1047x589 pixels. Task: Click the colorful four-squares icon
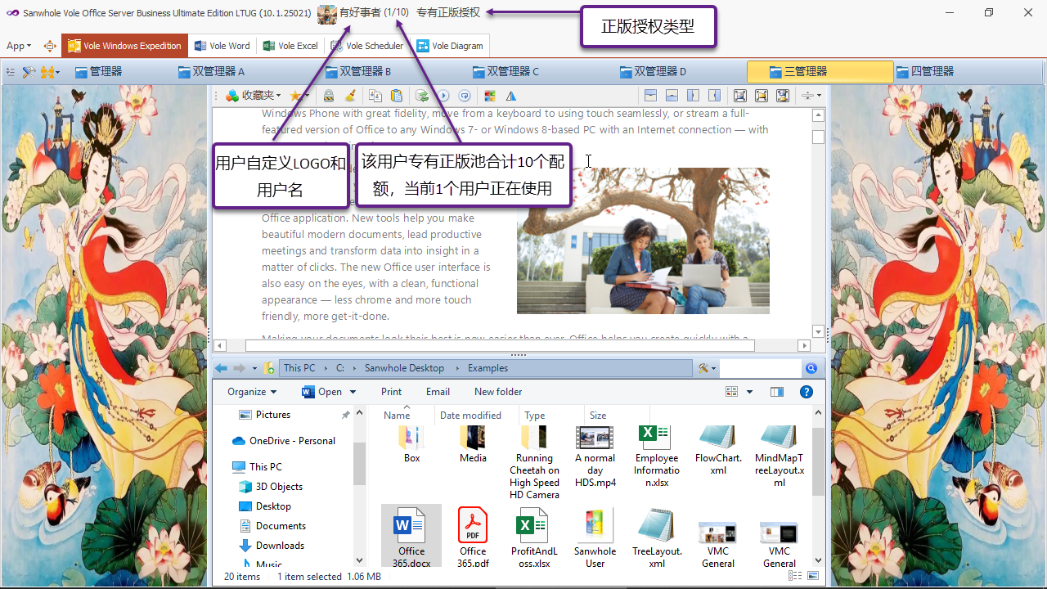pos(490,96)
